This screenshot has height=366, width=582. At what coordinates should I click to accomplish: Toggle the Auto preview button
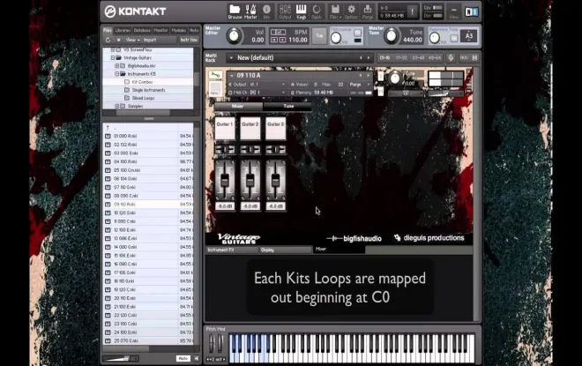pyautogui.click(x=183, y=358)
